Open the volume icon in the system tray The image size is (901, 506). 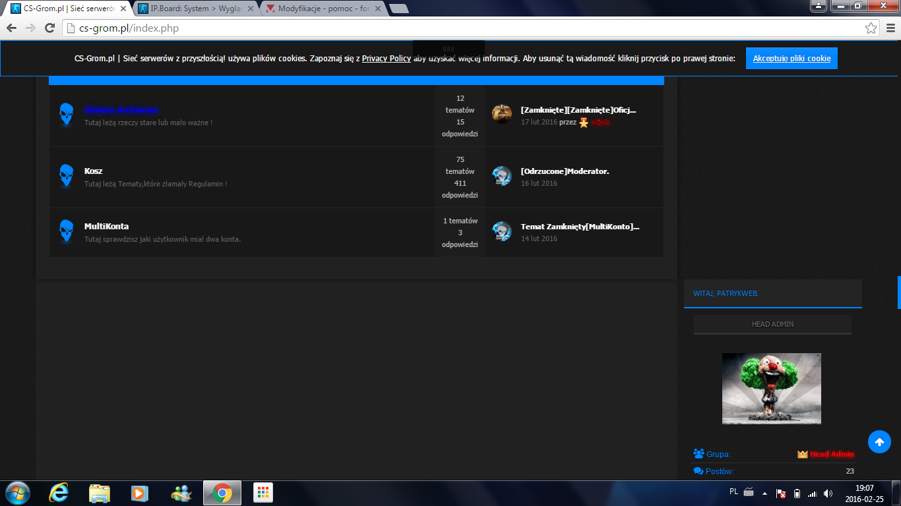pyautogui.click(x=828, y=493)
